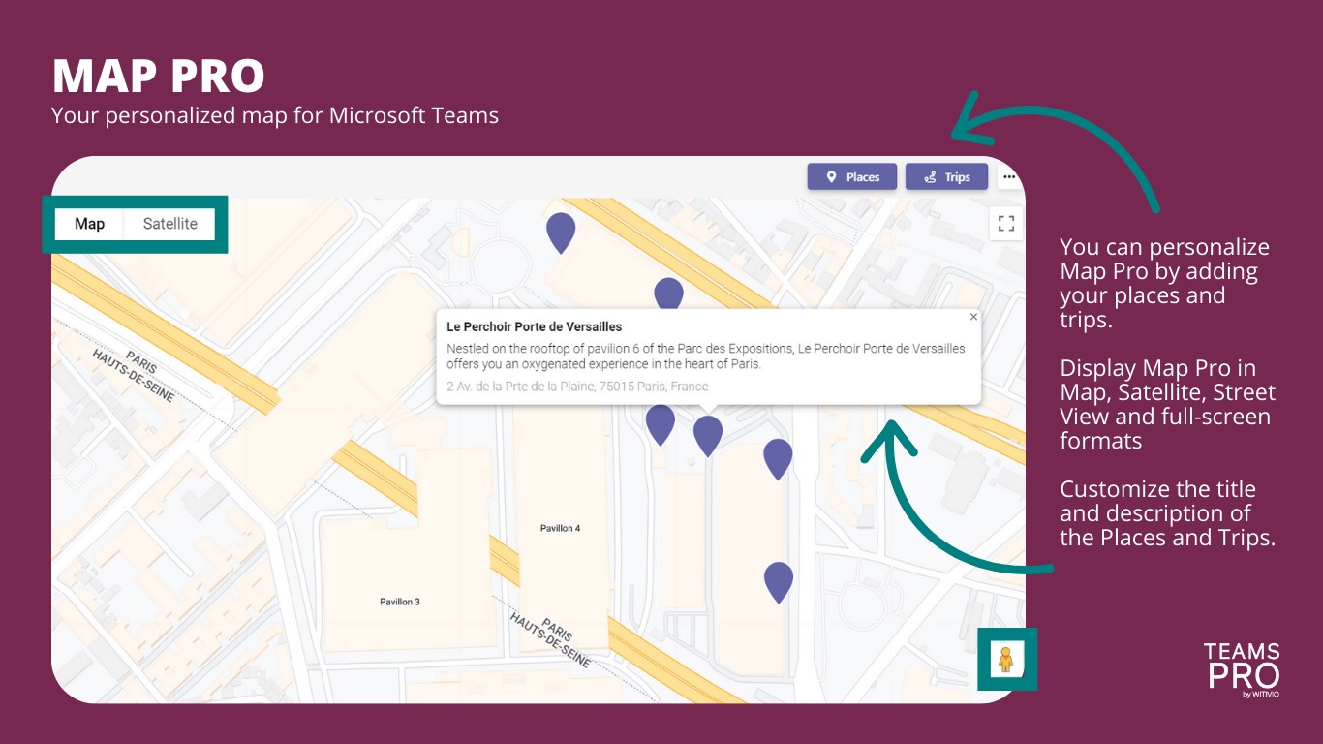Open the Trips button
Viewport: 1323px width, 744px height.
coord(946,177)
